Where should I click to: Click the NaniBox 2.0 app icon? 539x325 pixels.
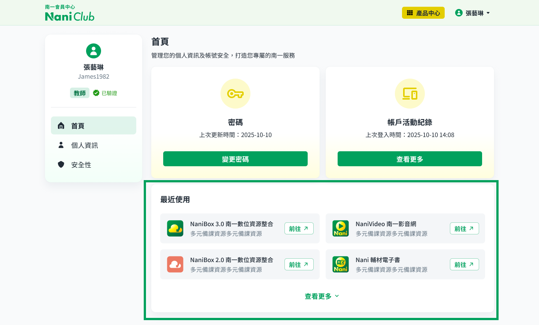175,264
